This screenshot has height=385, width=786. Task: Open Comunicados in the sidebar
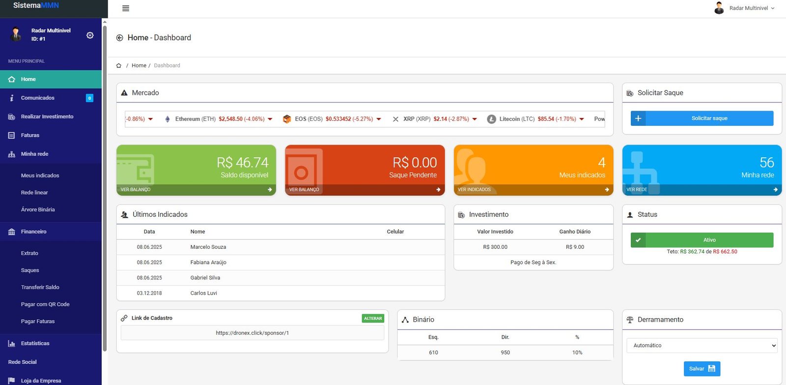click(51, 98)
